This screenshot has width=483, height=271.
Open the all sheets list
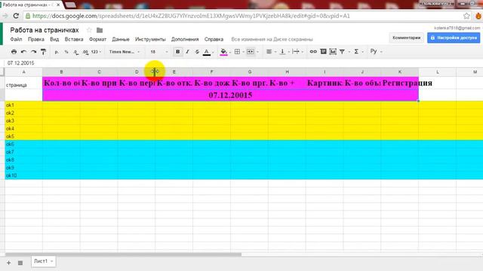20,263
